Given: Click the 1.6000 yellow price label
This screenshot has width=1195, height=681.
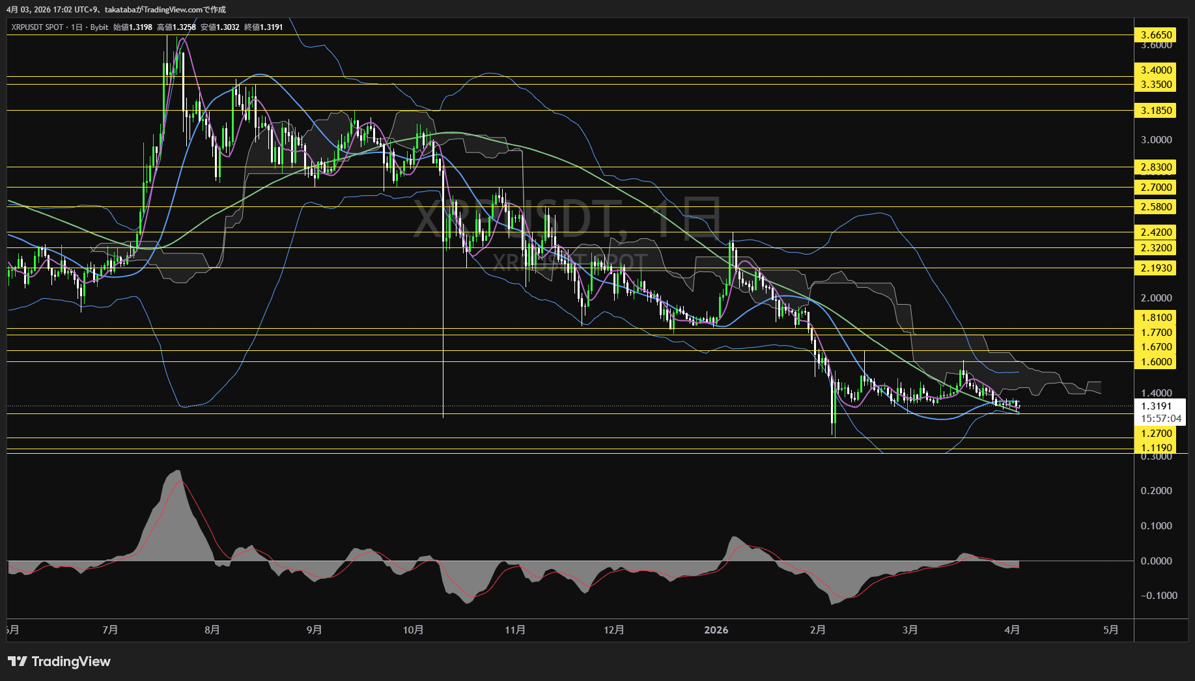Looking at the screenshot, I should pos(1156,362).
